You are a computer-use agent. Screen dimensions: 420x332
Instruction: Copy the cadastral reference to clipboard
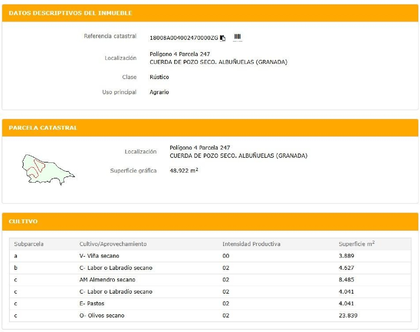tap(223, 38)
